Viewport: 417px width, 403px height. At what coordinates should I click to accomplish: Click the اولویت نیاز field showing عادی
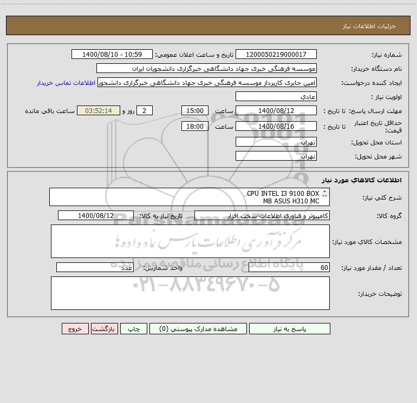276,96
